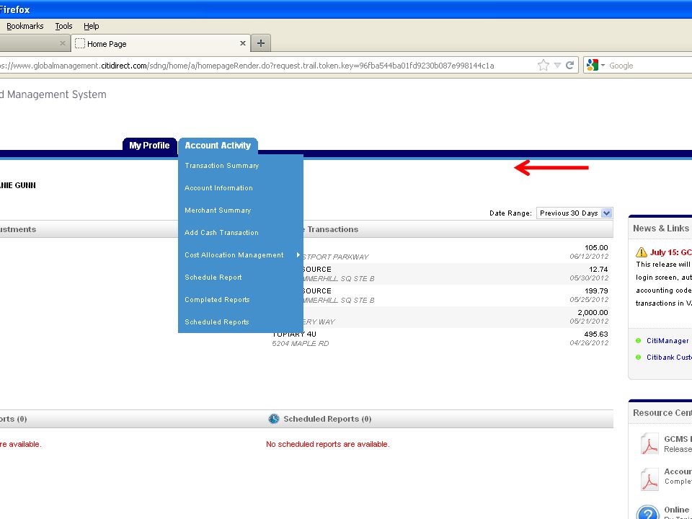Screen dimensions: 692x519
Task: Click the News & Links panel header
Action: click(661, 229)
